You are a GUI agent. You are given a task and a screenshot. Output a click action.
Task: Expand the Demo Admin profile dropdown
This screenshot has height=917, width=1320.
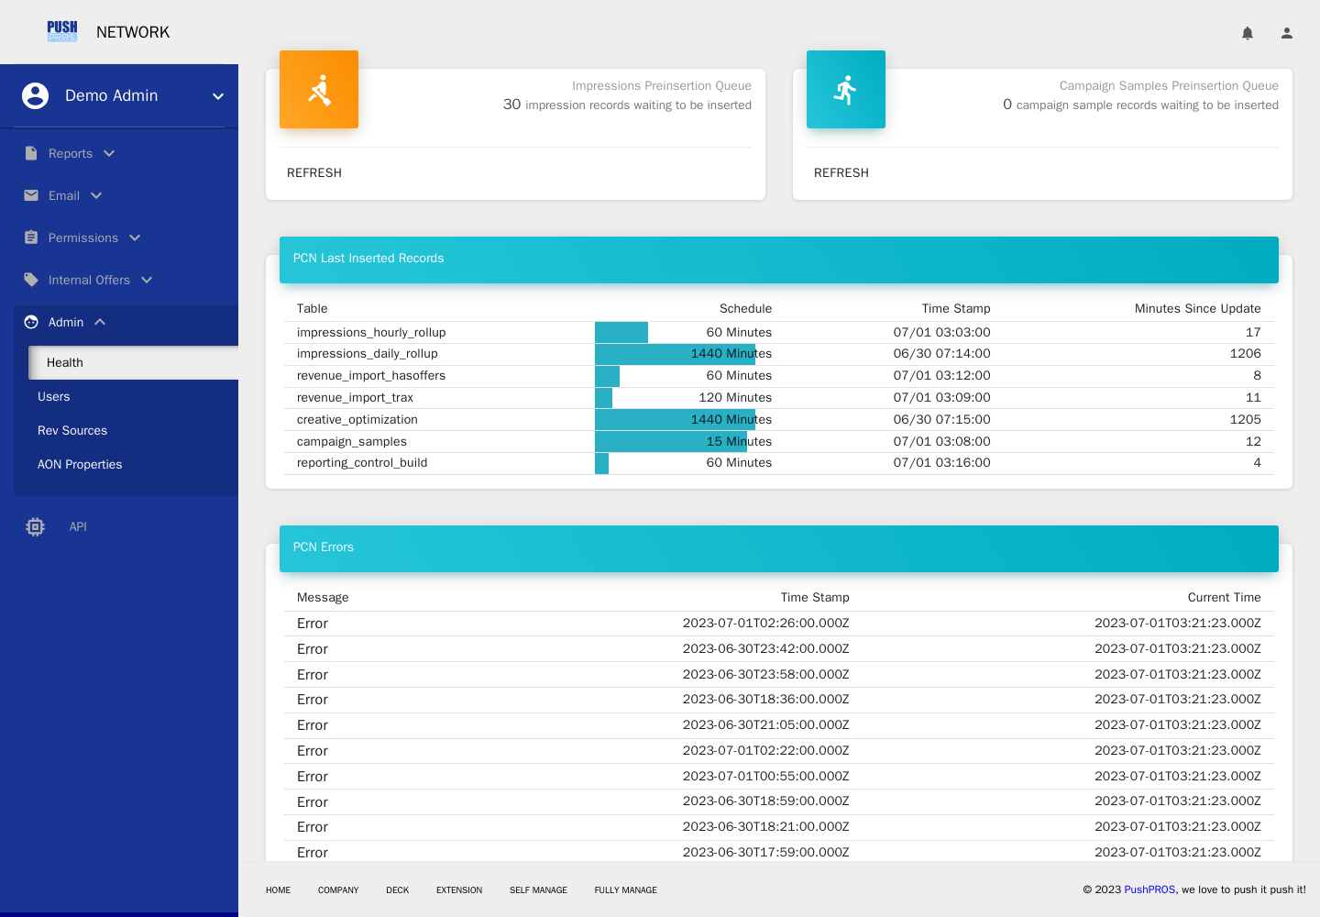[218, 96]
